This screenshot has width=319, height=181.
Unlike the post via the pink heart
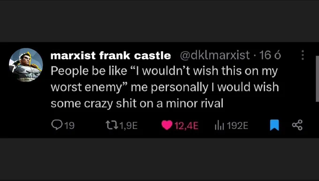click(167, 125)
